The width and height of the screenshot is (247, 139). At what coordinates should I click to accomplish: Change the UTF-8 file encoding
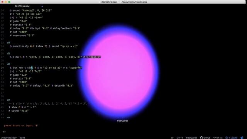pos(179,137)
